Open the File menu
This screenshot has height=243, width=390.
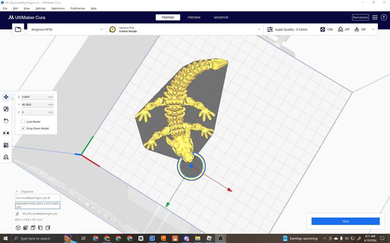tap(5, 8)
